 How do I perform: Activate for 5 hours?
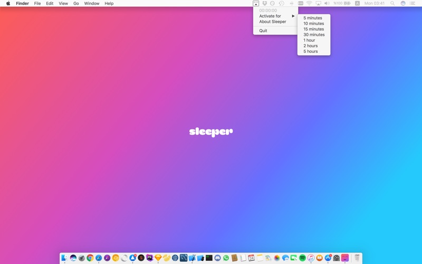[x=314, y=51]
